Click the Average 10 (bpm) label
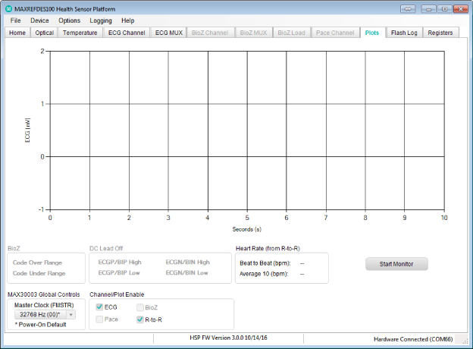This screenshot has height=349, width=473. click(x=264, y=274)
